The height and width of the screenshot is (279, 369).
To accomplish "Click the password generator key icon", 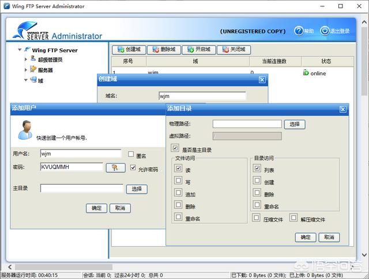I will click(x=115, y=167).
